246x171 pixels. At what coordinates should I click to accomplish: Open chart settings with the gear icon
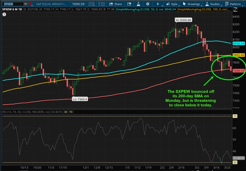tap(147, 4)
